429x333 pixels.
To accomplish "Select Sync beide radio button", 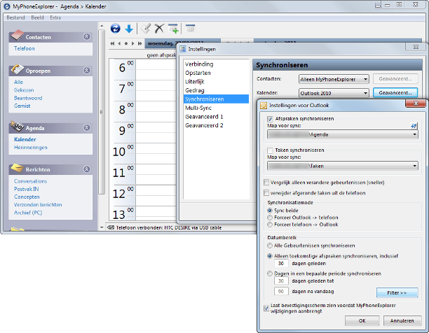I will (270, 211).
